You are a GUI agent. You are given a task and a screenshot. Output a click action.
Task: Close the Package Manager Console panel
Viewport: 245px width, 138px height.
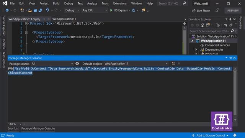pyautogui.click(x=235, y=58)
